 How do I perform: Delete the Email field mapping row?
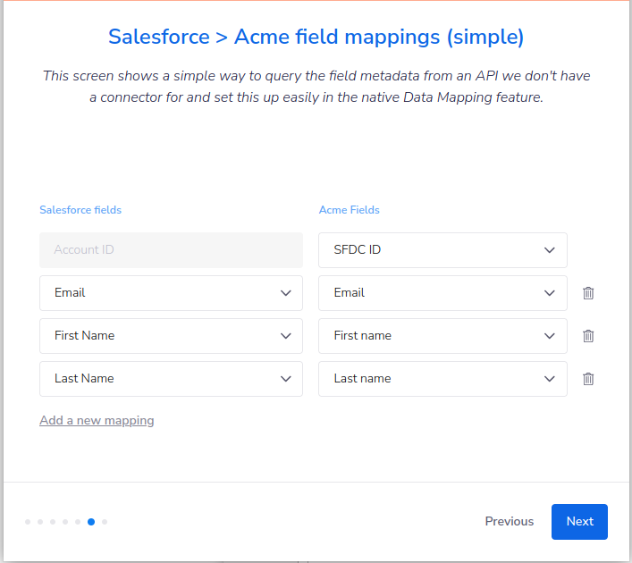[x=588, y=293]
